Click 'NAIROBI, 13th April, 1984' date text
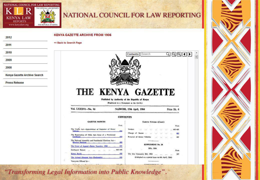The height and width of the screenshot is (180, 260). 130,109
